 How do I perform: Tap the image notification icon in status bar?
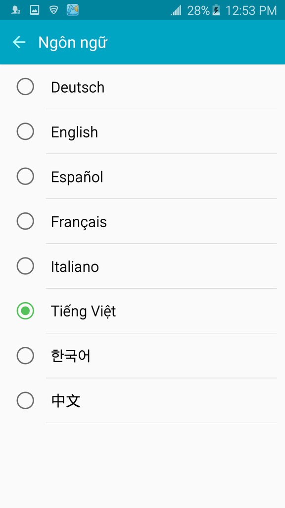tap(35, 10)
